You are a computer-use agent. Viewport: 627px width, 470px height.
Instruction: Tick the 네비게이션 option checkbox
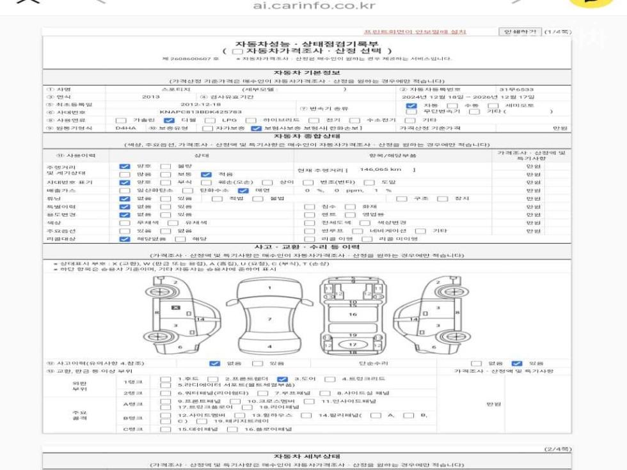coord(358,231)
